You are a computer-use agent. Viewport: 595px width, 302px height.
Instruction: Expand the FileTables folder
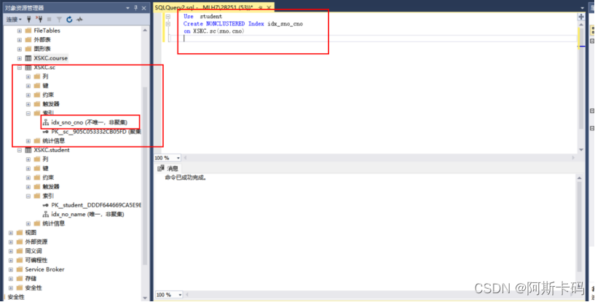[x=20, y=31]
